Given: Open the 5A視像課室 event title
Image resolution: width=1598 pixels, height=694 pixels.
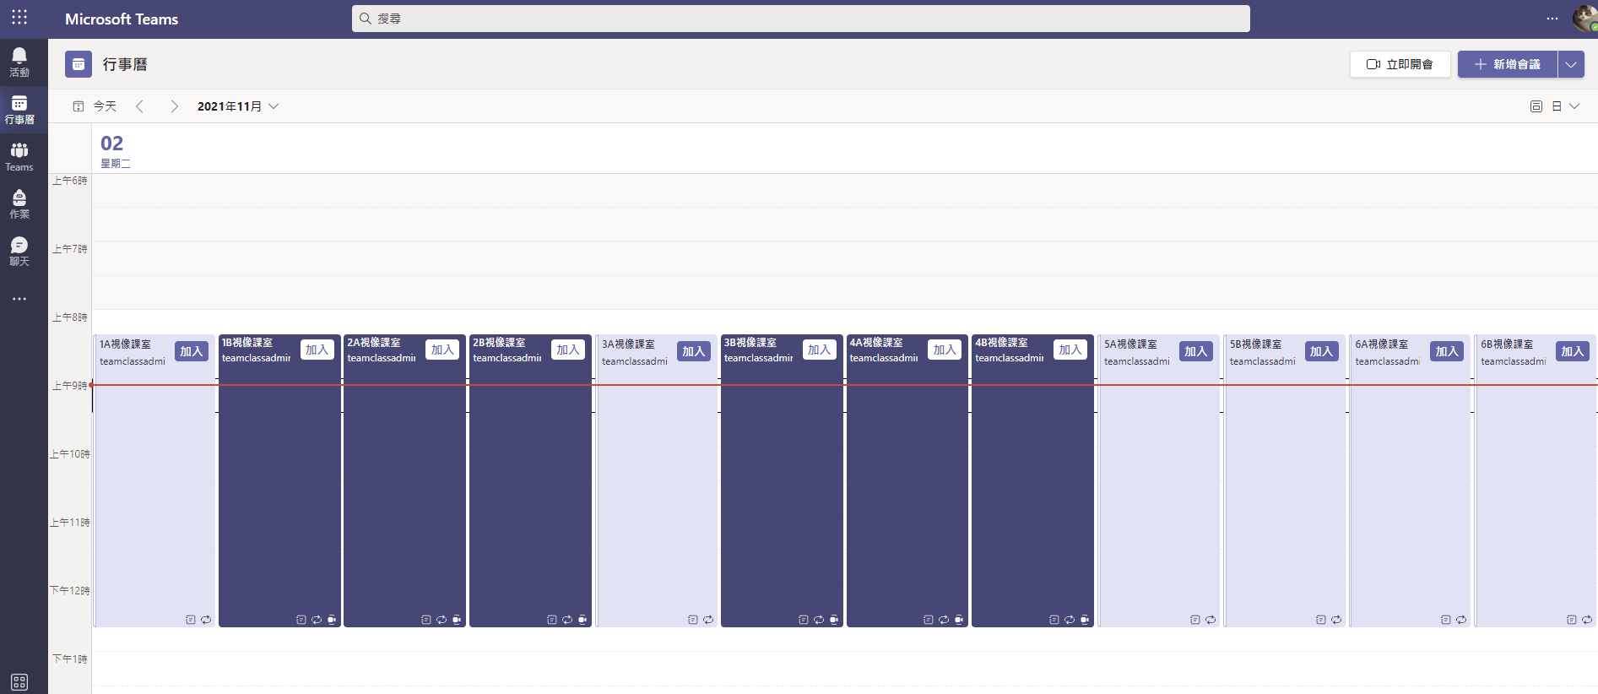Looking at the screenshot, I should [x=1130, y=344].
